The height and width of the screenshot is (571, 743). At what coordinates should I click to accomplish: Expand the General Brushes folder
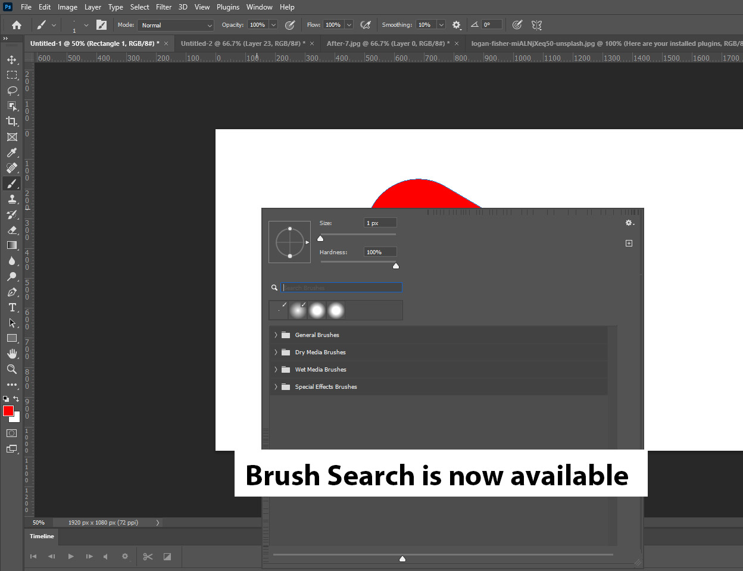pos(276,335)
